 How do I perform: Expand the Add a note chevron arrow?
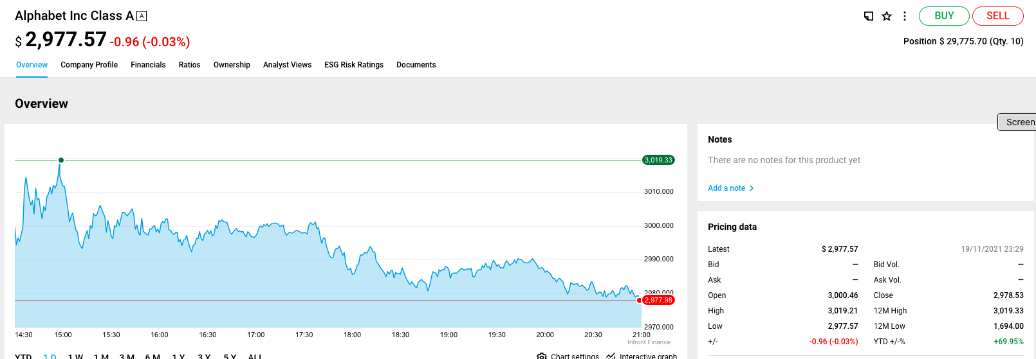tap(752, 188)
